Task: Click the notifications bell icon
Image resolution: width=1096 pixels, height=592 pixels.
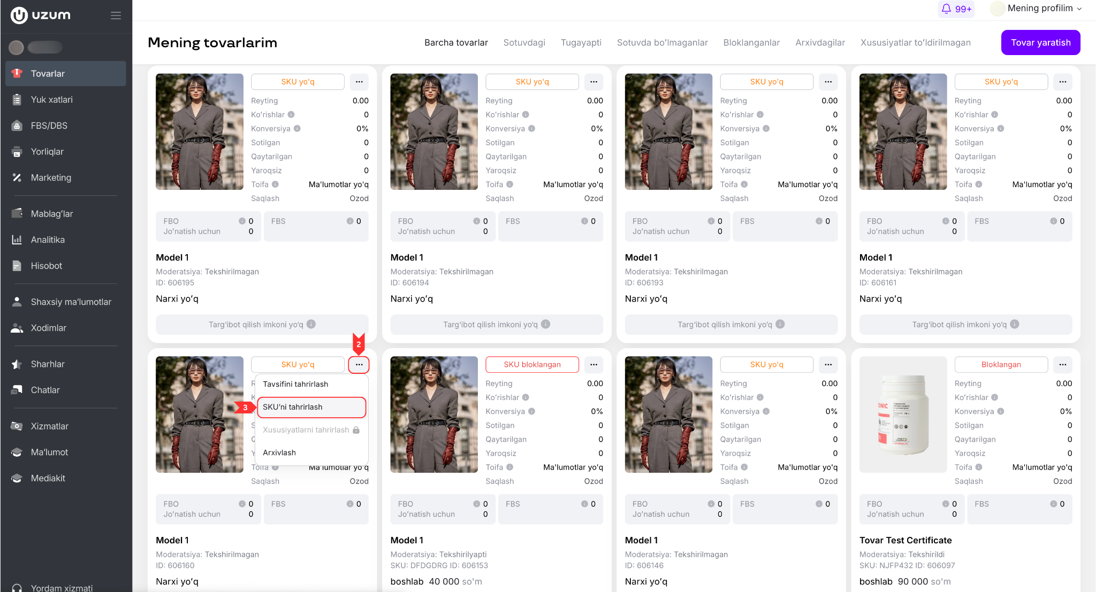Action: point(946,9)
